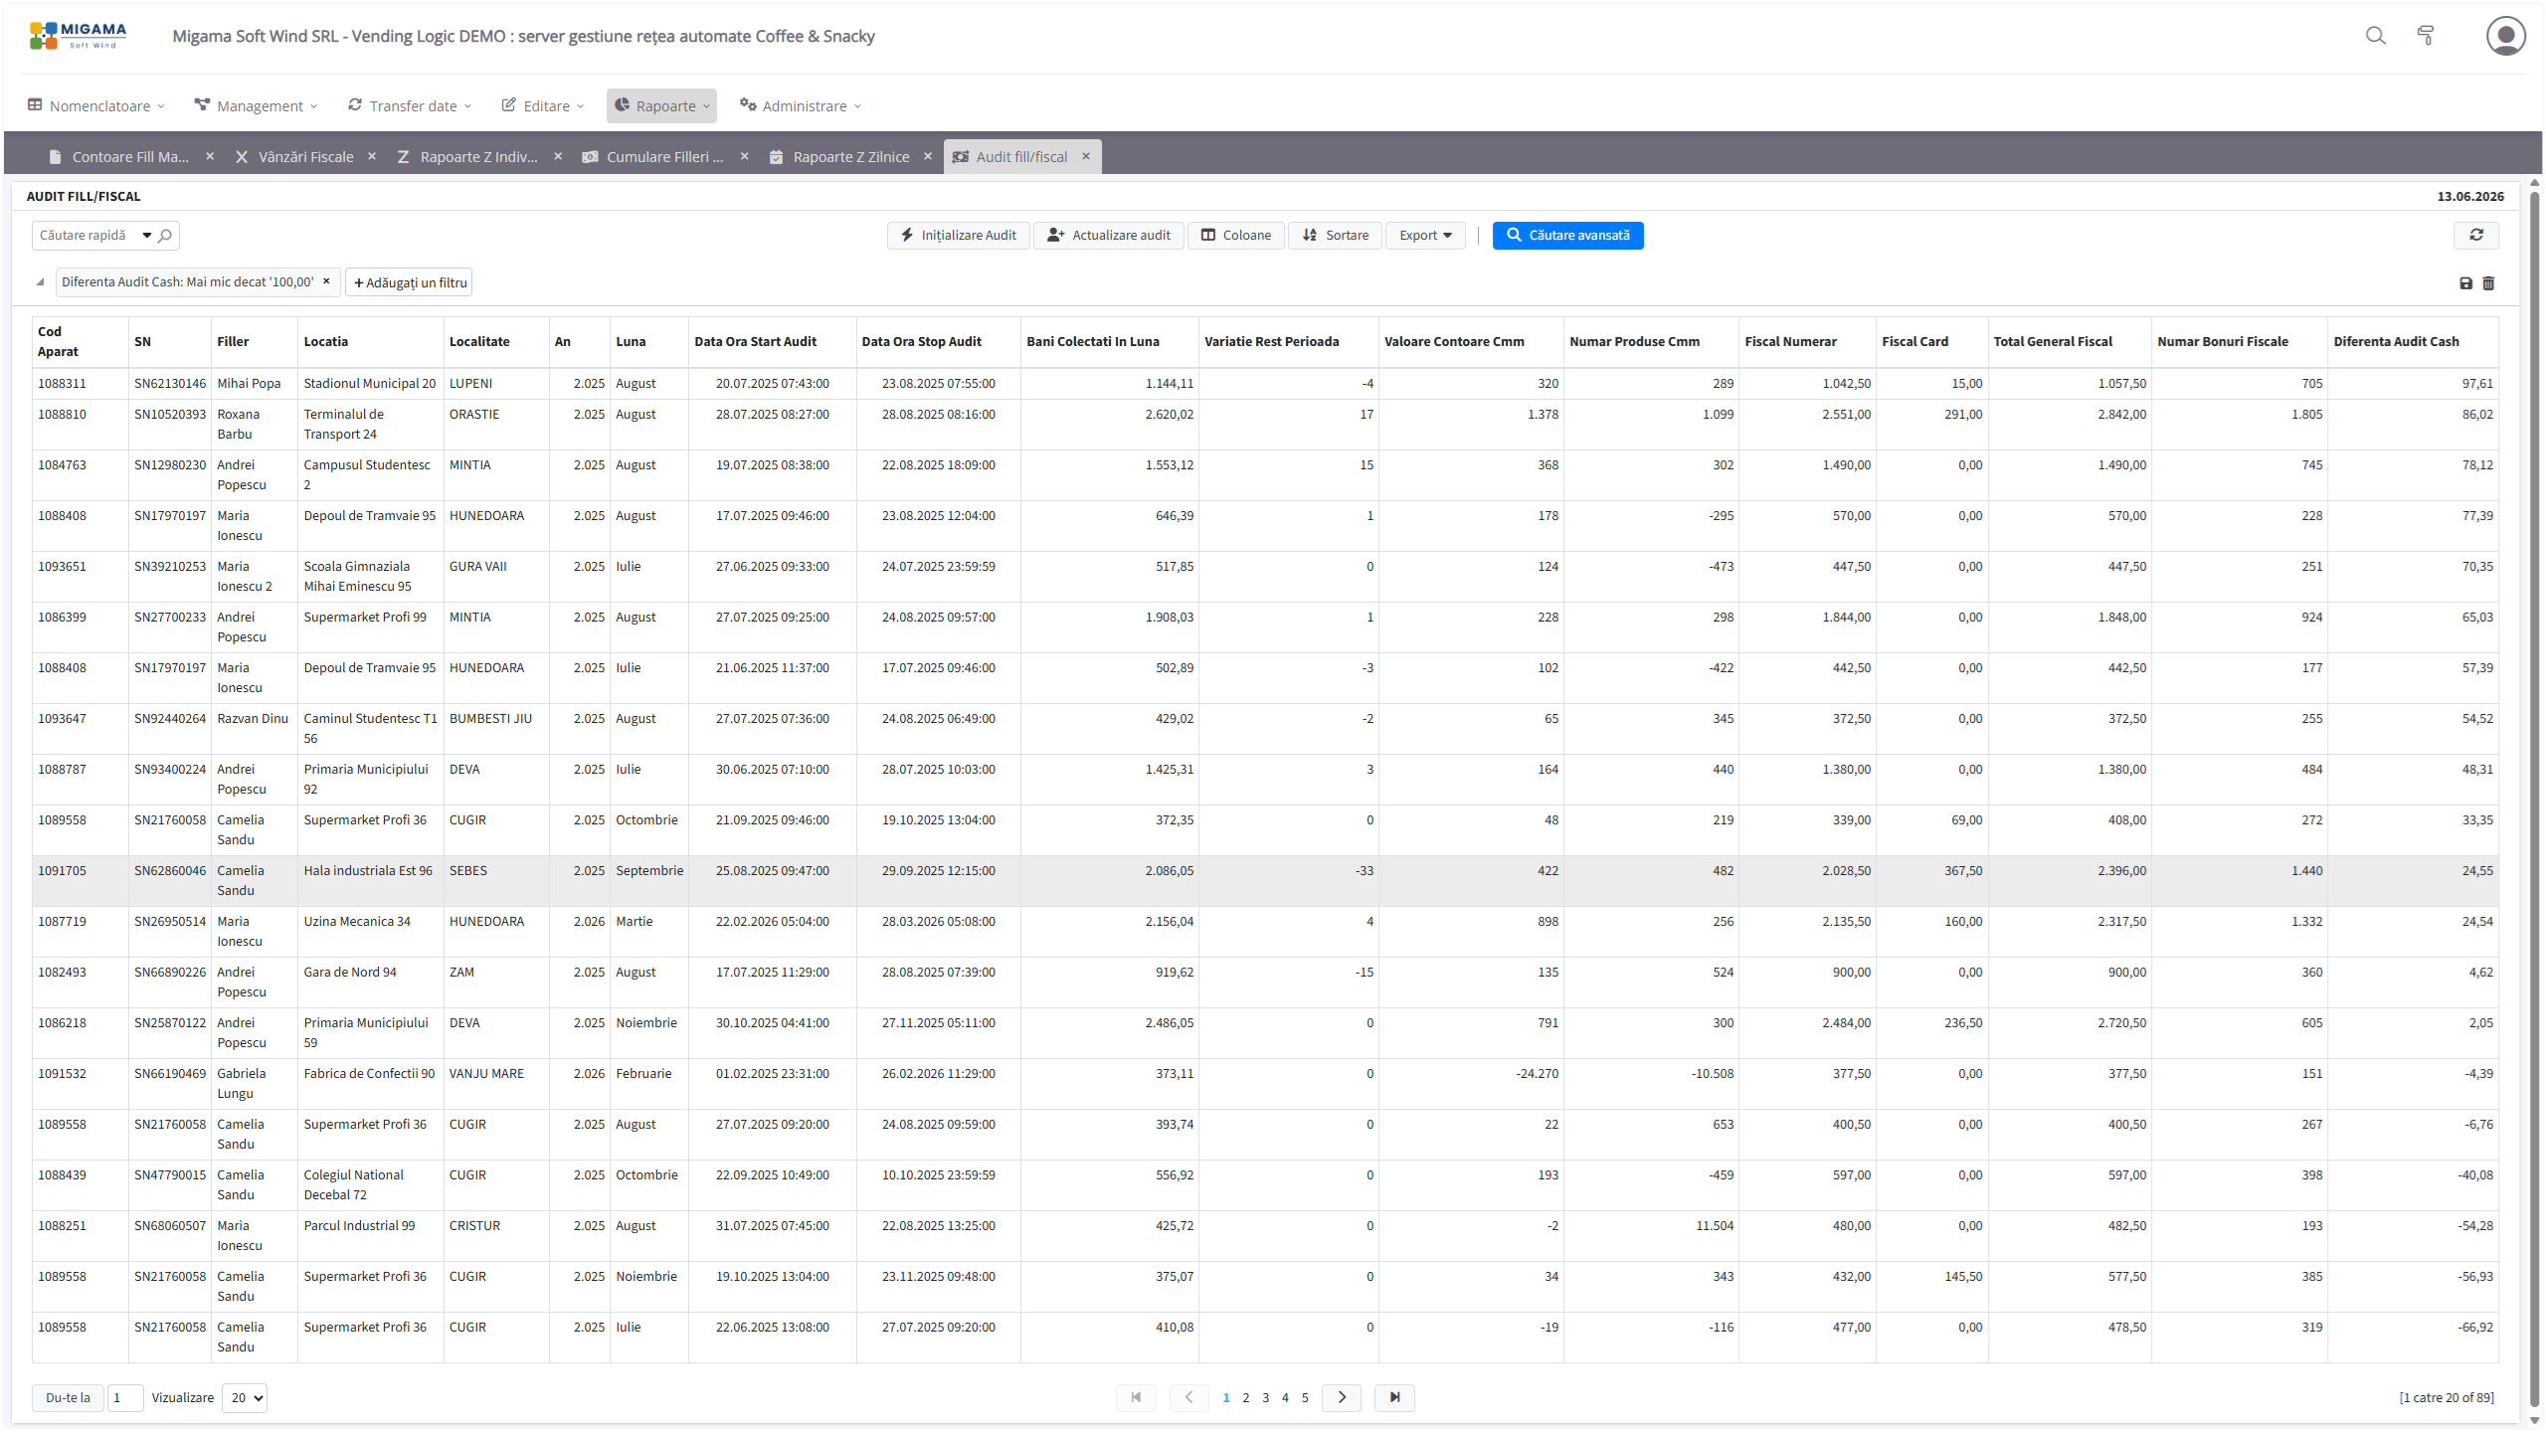This screenshot has width=2546, height=1432.
Task: Save the current filter with disk icon
Action: pos(2465,283)
